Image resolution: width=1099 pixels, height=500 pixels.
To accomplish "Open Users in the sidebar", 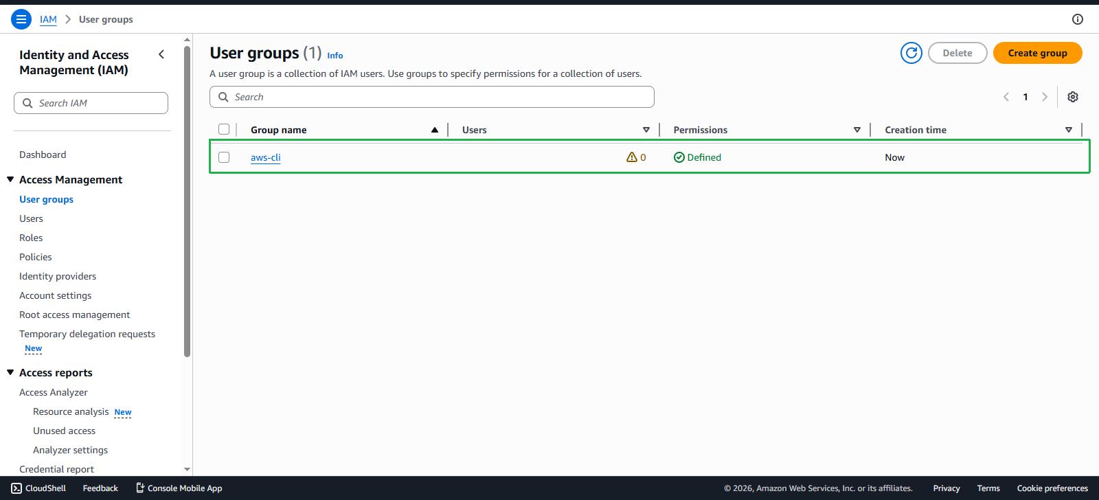I will click(x=31, y=218).
